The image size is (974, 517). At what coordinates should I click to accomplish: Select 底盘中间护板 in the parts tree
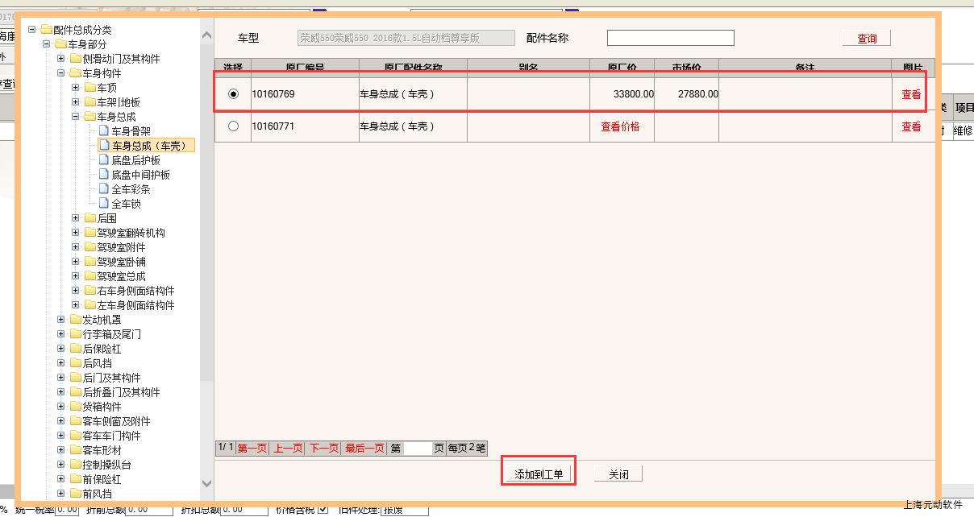(140, 175)
